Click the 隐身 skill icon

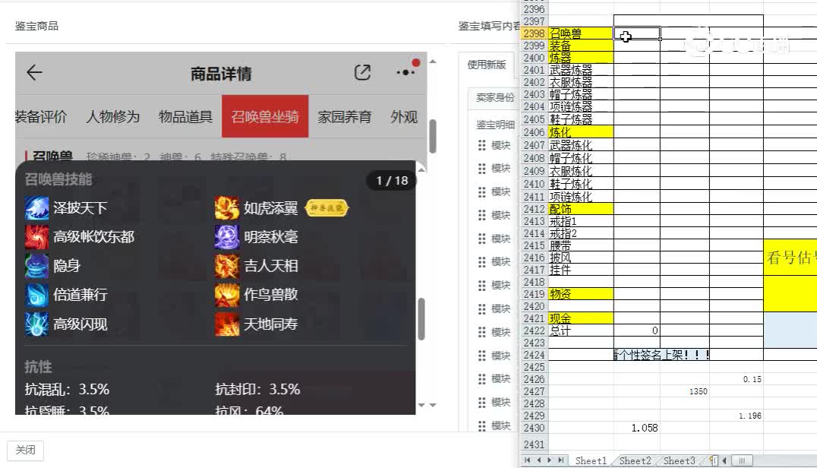pyautogui.click(x=36, y=265)
